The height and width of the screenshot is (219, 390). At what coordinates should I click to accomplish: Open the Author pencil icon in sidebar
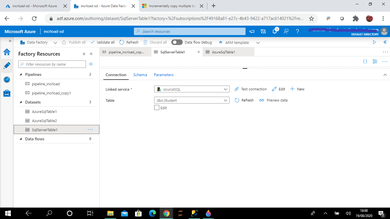click(x=7, y=66)
